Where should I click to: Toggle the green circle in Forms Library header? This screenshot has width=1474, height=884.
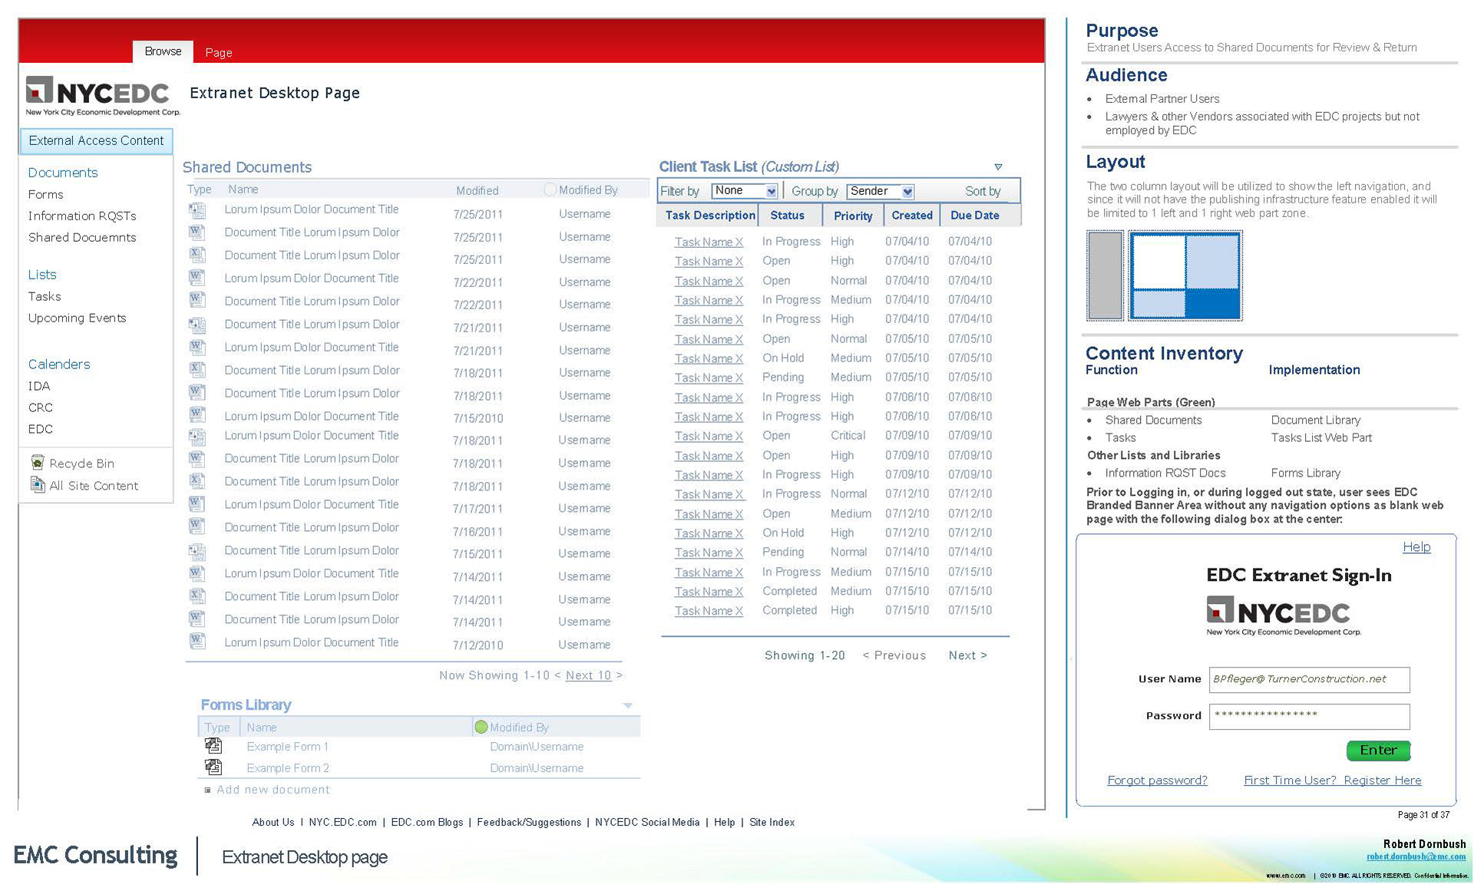click(481, 727)
